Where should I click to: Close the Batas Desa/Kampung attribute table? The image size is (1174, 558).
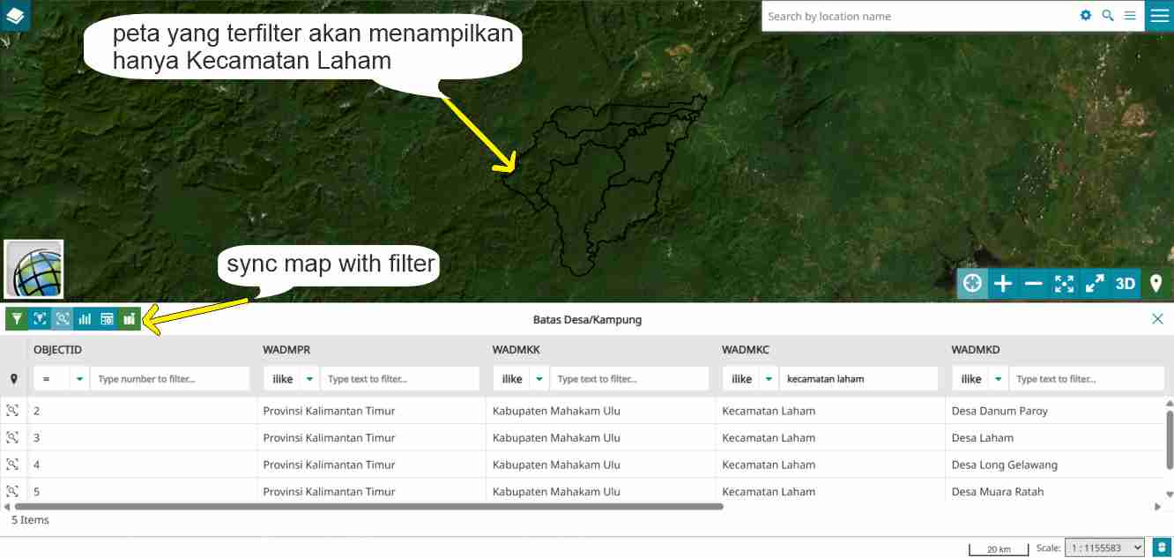[x=1157, y=319]
